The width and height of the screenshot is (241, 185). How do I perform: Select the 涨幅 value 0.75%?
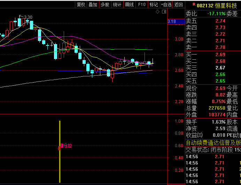pyautogui.click(x=219, y=101)
